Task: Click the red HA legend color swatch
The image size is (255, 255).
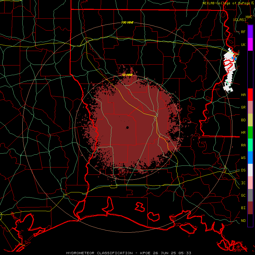Action: click(x=250, y=95)
